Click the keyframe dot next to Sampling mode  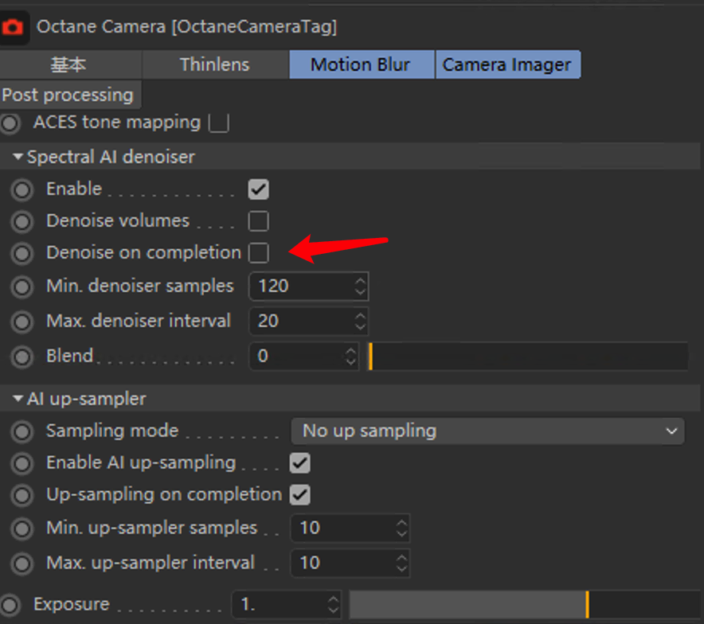click(x=22, y=431)
